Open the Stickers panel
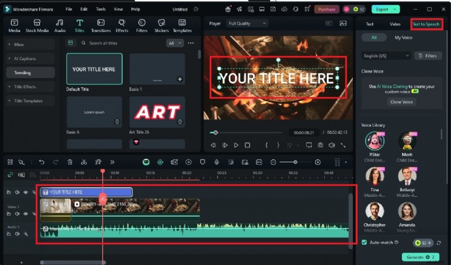This screenshot has height=265, width=451. [162, 25]
